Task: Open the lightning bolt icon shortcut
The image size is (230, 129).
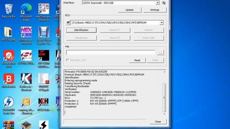Action: 43,125
